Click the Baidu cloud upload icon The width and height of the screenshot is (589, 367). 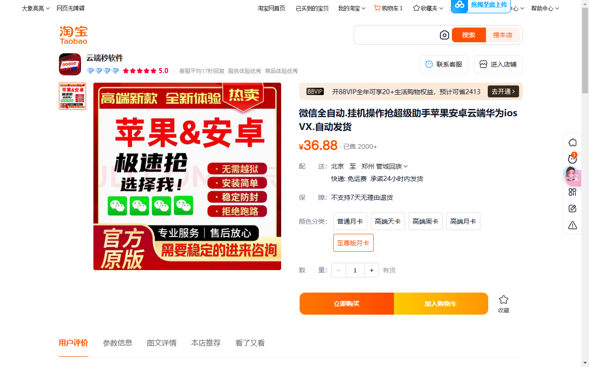(x=460, y=5)
